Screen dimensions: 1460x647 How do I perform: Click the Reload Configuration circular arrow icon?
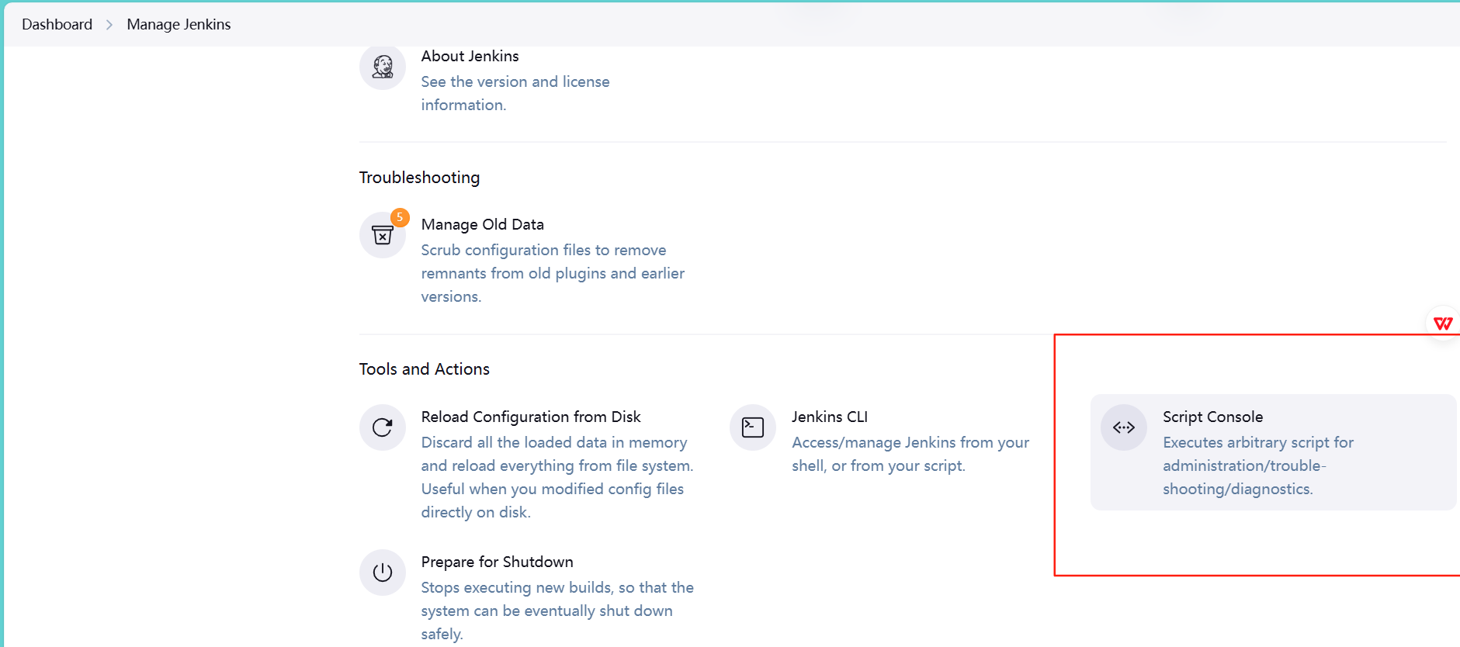point(382,427)
